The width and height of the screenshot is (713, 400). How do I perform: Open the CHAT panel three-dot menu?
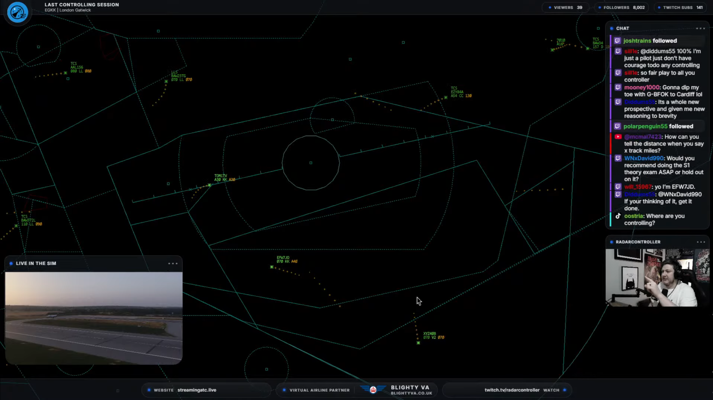pos(700,28)
